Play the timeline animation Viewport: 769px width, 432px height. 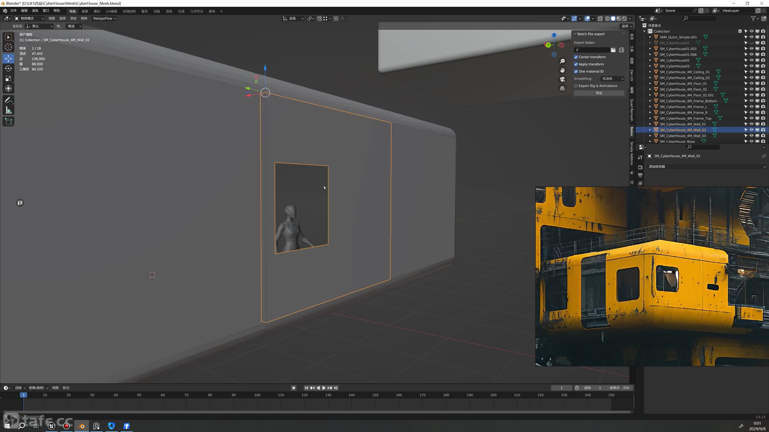(x=324, y=388)
